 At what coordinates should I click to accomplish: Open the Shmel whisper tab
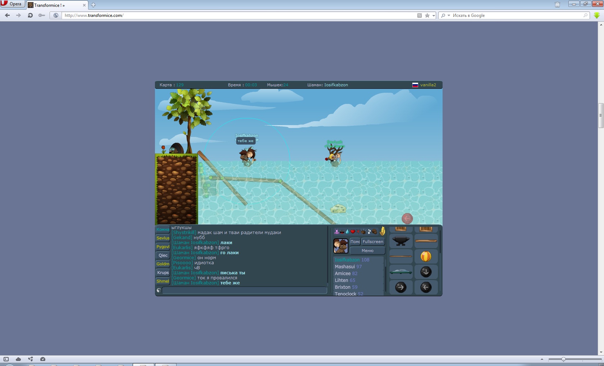tap(163, 281)
